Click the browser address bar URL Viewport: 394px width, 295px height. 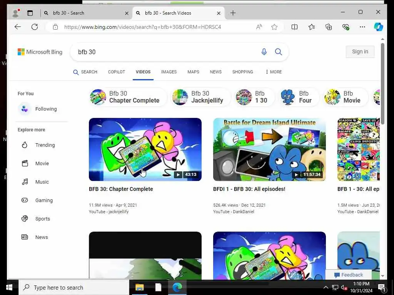[142, 27]
